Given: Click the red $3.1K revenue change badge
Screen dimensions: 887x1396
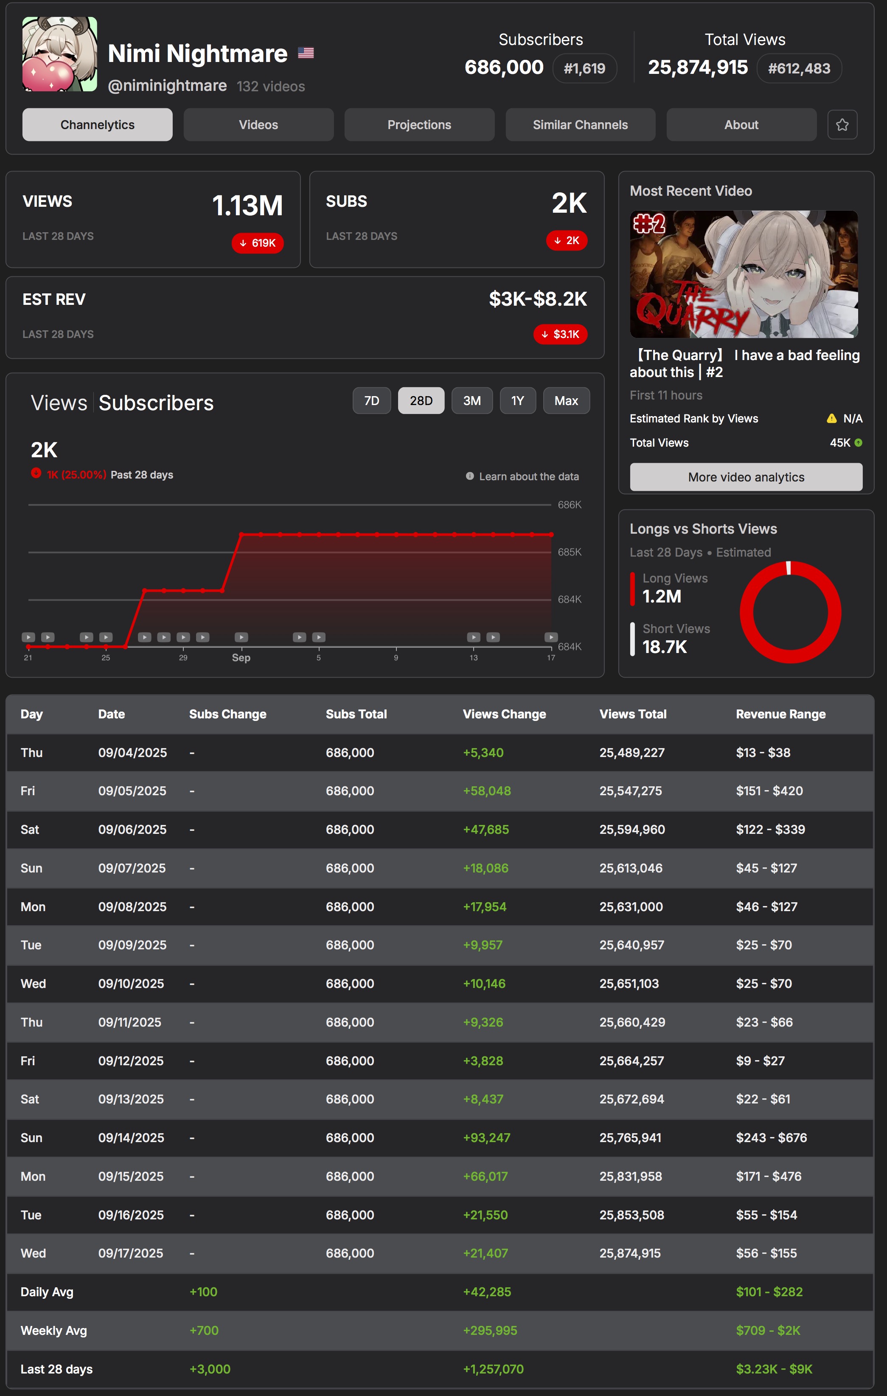Looking at the screenshot, I should coord(560,335).
